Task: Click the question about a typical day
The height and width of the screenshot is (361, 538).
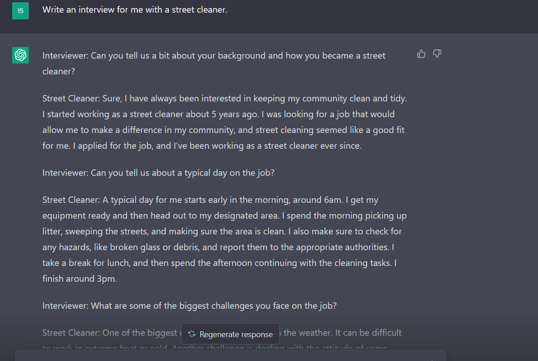Action: pos(158,173)
